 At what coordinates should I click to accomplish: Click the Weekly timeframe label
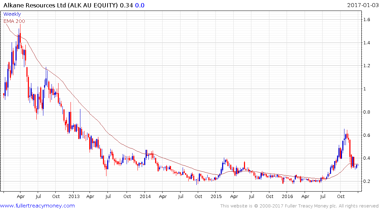click(12, 14)
